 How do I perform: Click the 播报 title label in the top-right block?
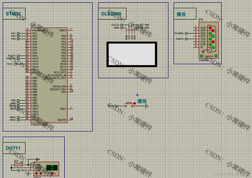(181, 14)
